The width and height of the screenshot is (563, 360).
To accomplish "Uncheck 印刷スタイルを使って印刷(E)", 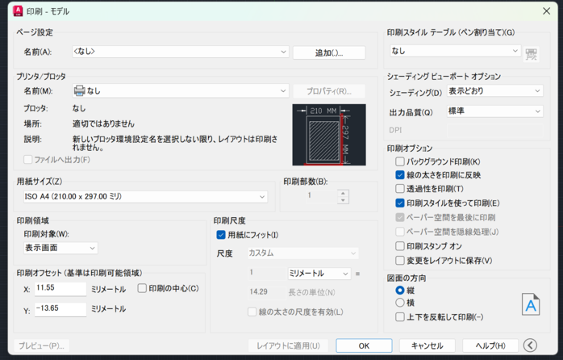I will 399,203.
